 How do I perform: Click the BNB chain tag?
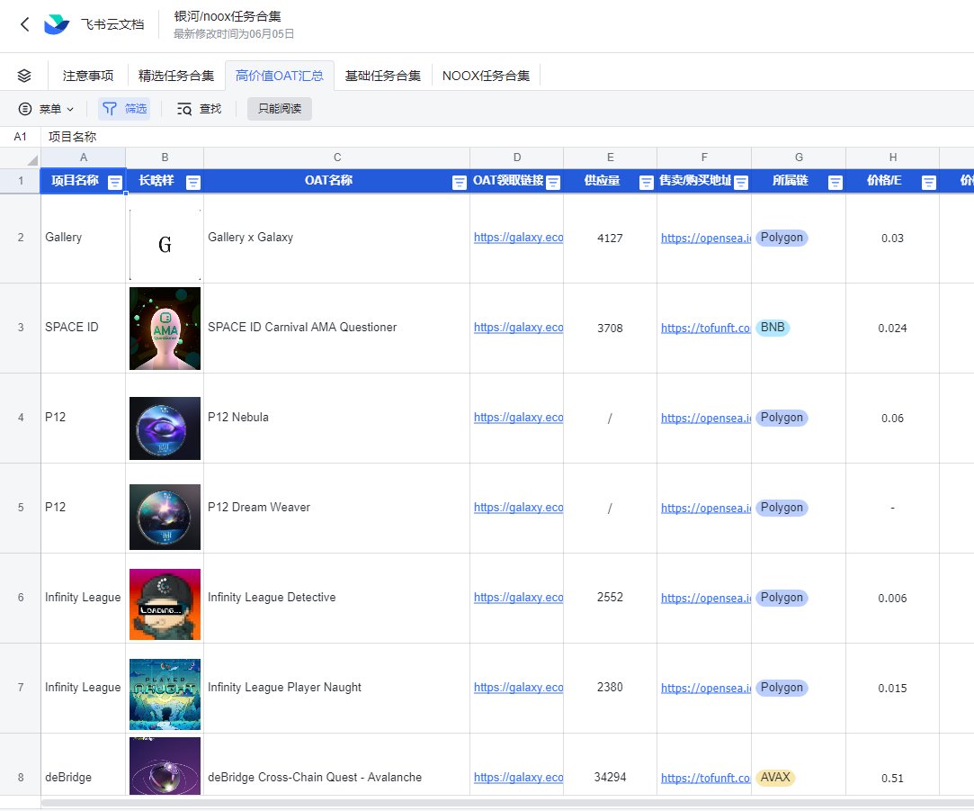coord(773,327)
